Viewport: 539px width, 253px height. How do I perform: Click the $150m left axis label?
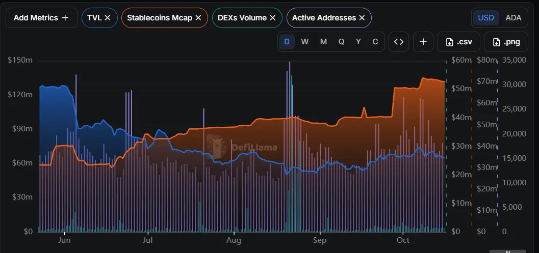pyautogui.click(x=20, y=60)
